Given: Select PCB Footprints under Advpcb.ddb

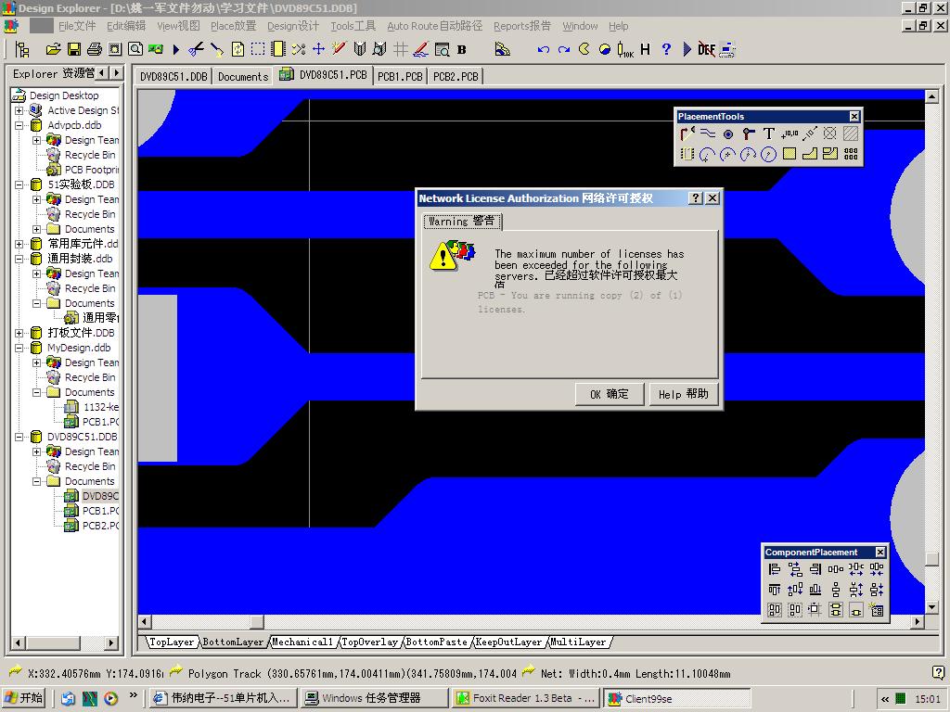Looking at the screenshot, I should [x=92, y=170].
